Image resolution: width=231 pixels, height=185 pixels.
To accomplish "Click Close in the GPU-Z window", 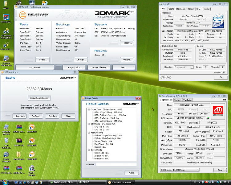I will [x=220, y=170].
